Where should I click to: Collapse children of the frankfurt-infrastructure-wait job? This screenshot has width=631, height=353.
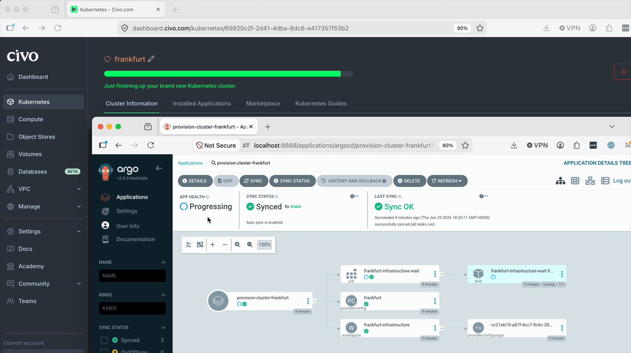[x=441, y=274]
